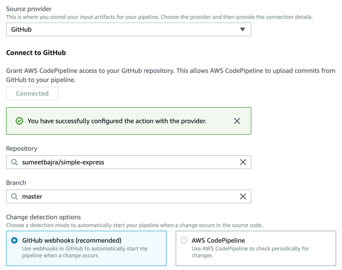Dismiss the success notification banner

(x=237, y=121)
